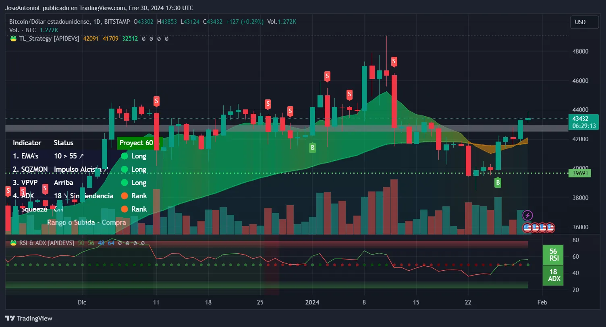Click the Indicator column header
This screenshot has height=327, width=606.
point(27,143)
